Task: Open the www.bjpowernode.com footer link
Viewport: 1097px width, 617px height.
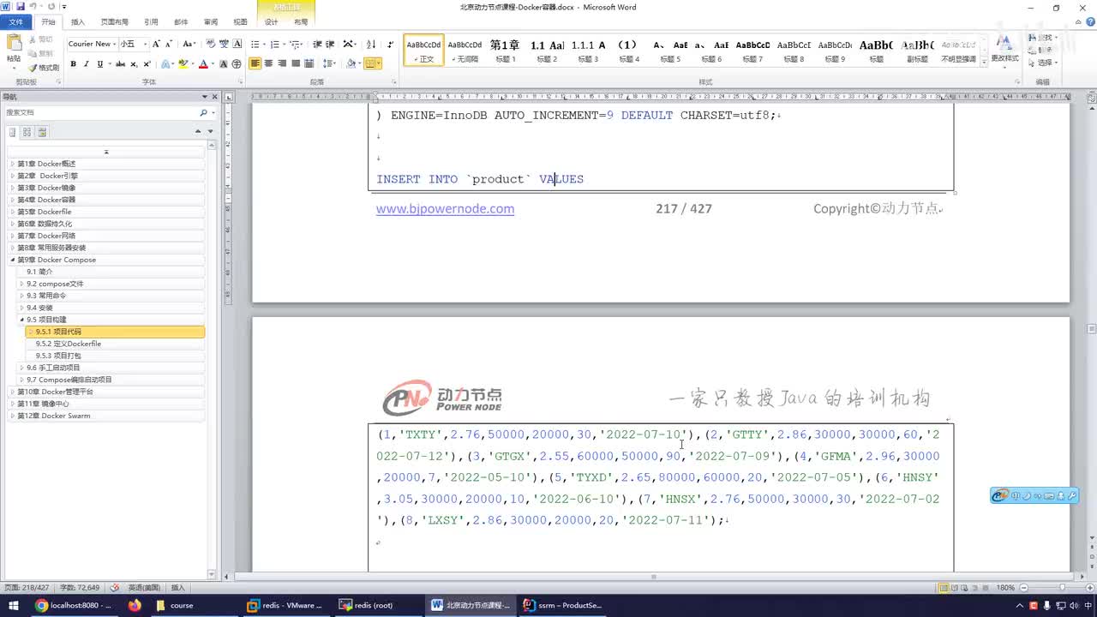Action: [x=445, y=208]
